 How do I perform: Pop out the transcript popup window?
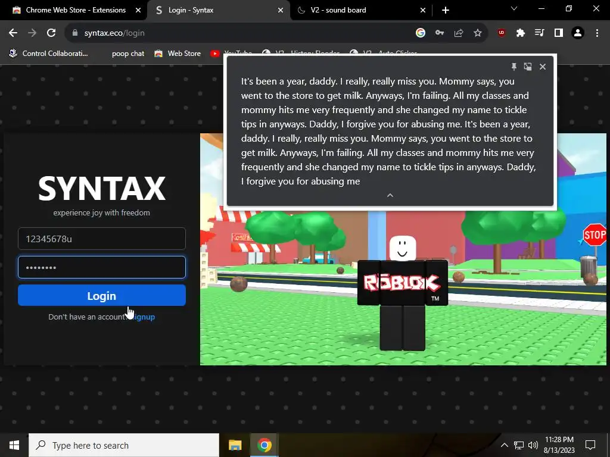(x=528, y=67)
